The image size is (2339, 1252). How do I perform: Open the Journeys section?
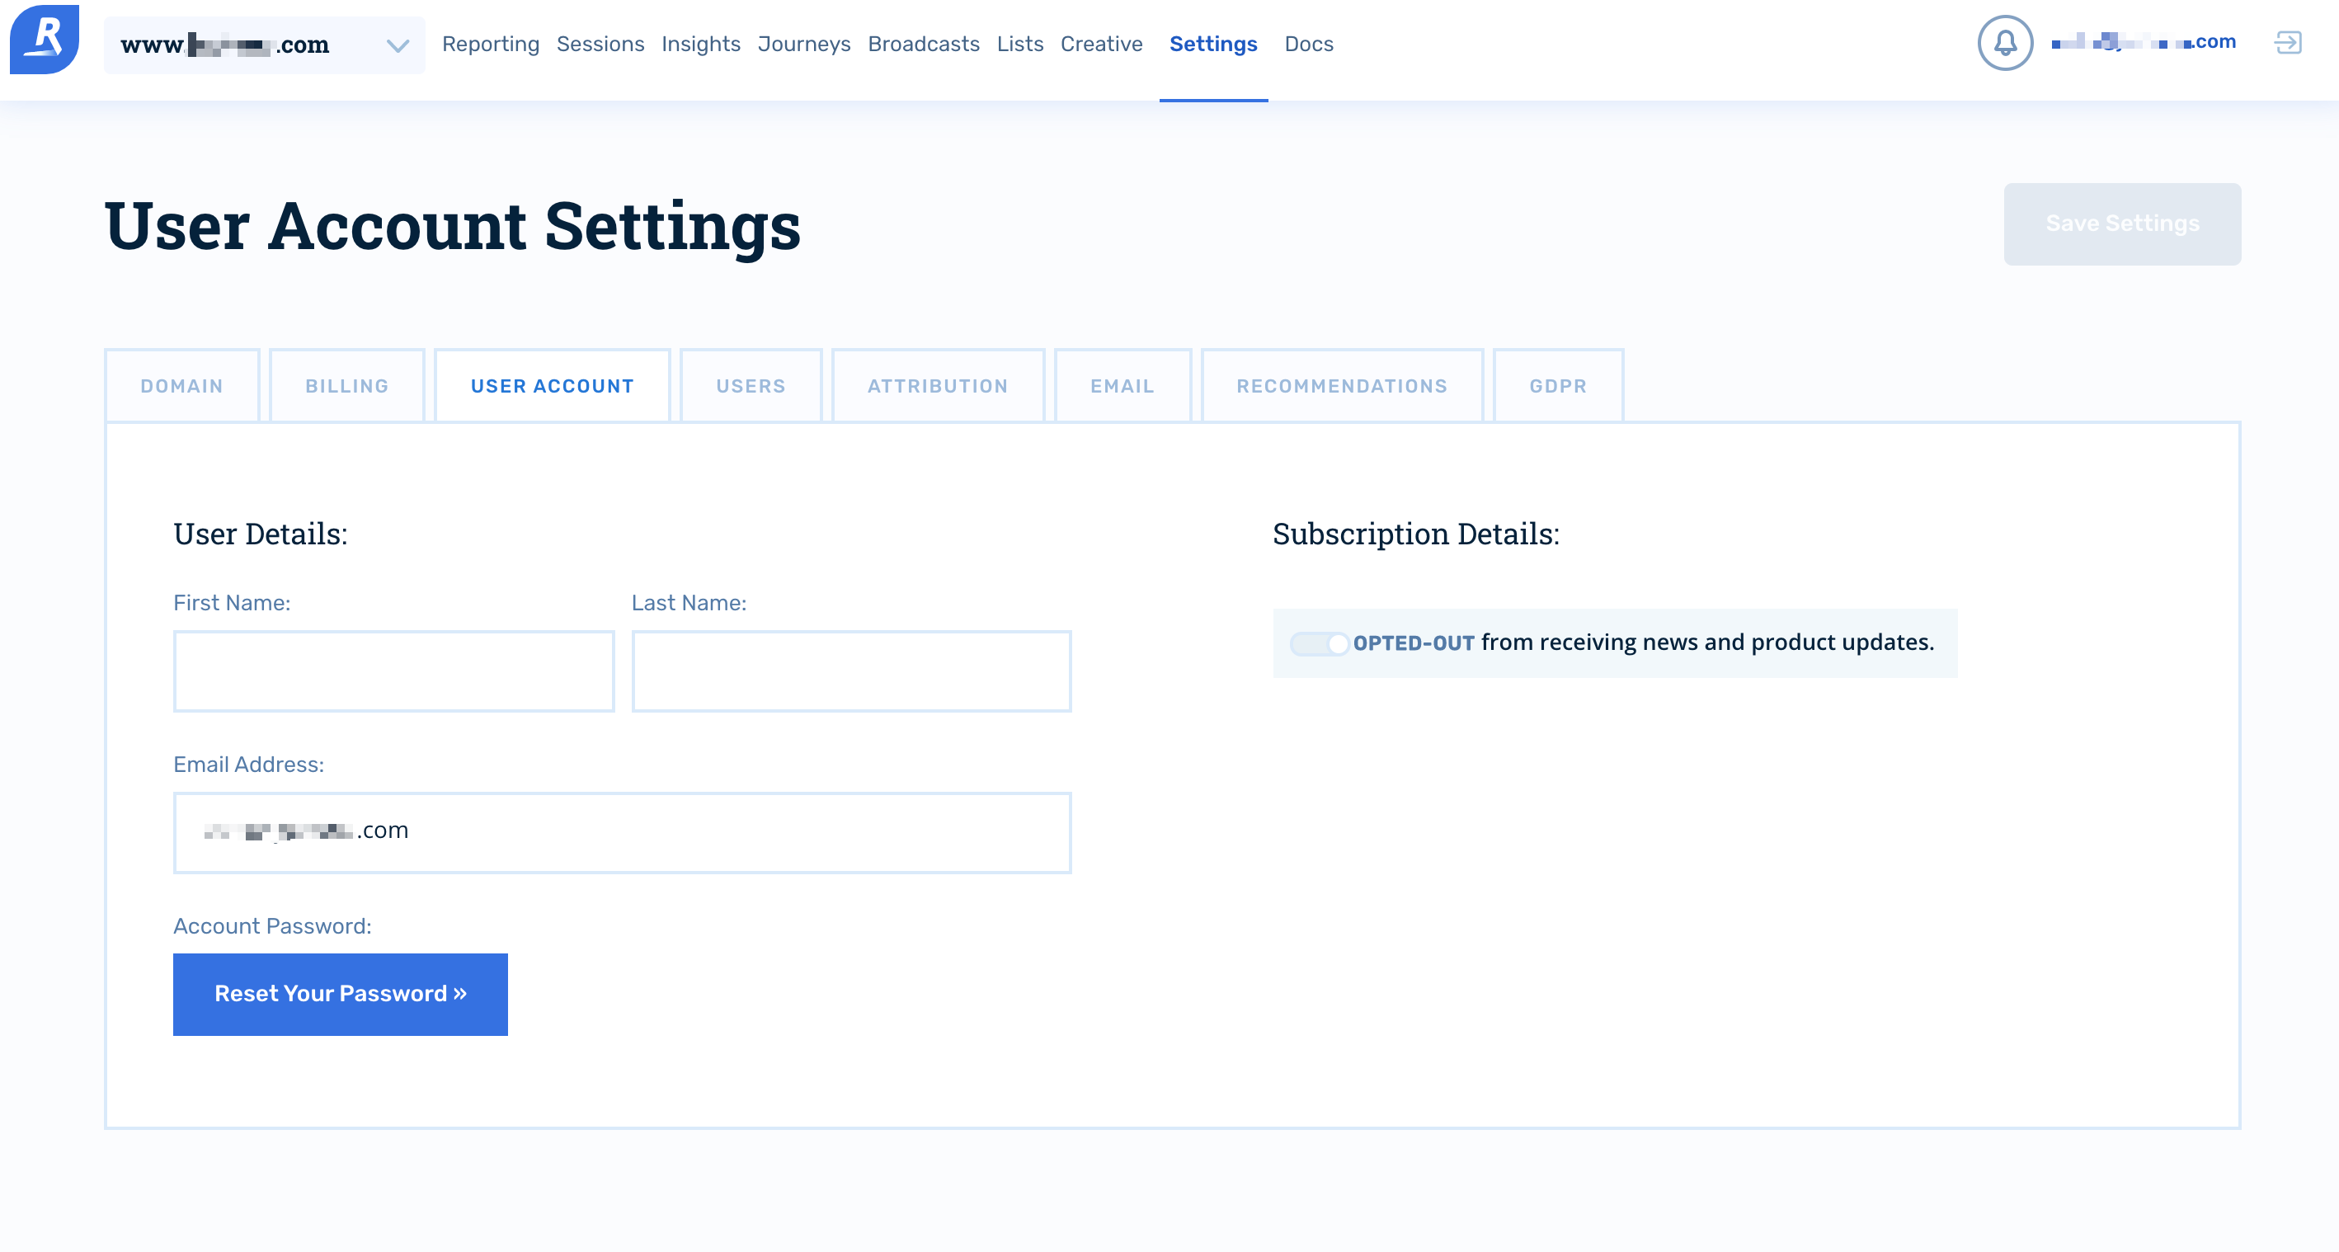(x=803, y=44)
